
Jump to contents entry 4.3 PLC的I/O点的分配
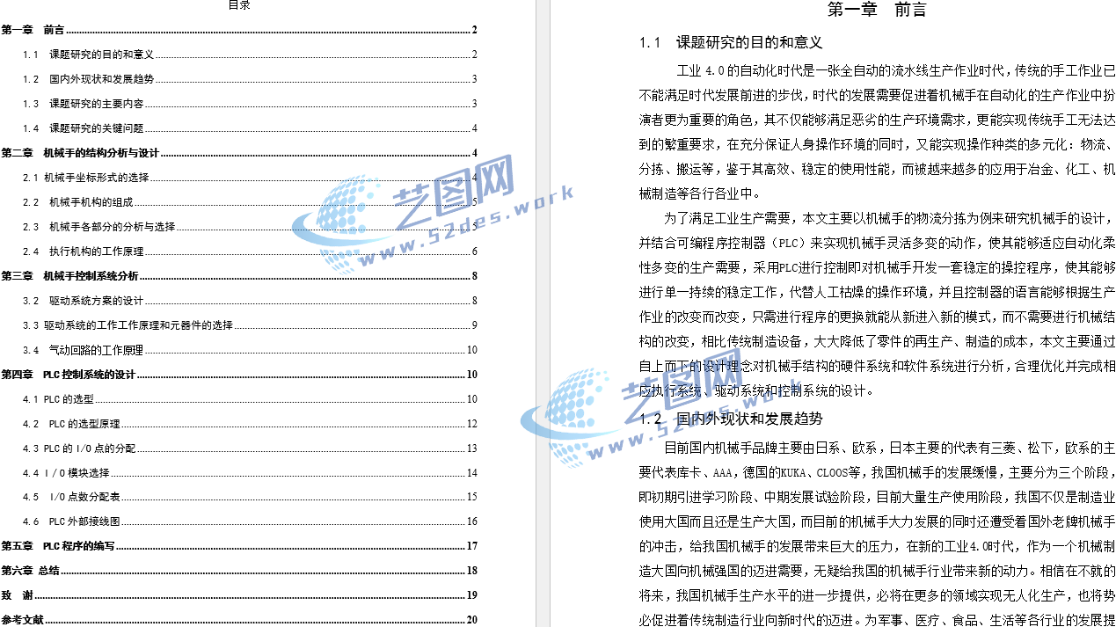pyautogui.click(x=250, y=448)
